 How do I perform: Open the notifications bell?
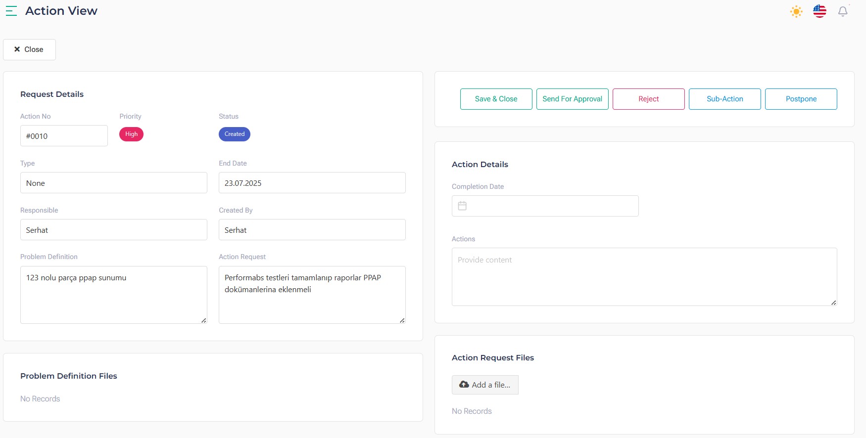(x=843, y=11)
